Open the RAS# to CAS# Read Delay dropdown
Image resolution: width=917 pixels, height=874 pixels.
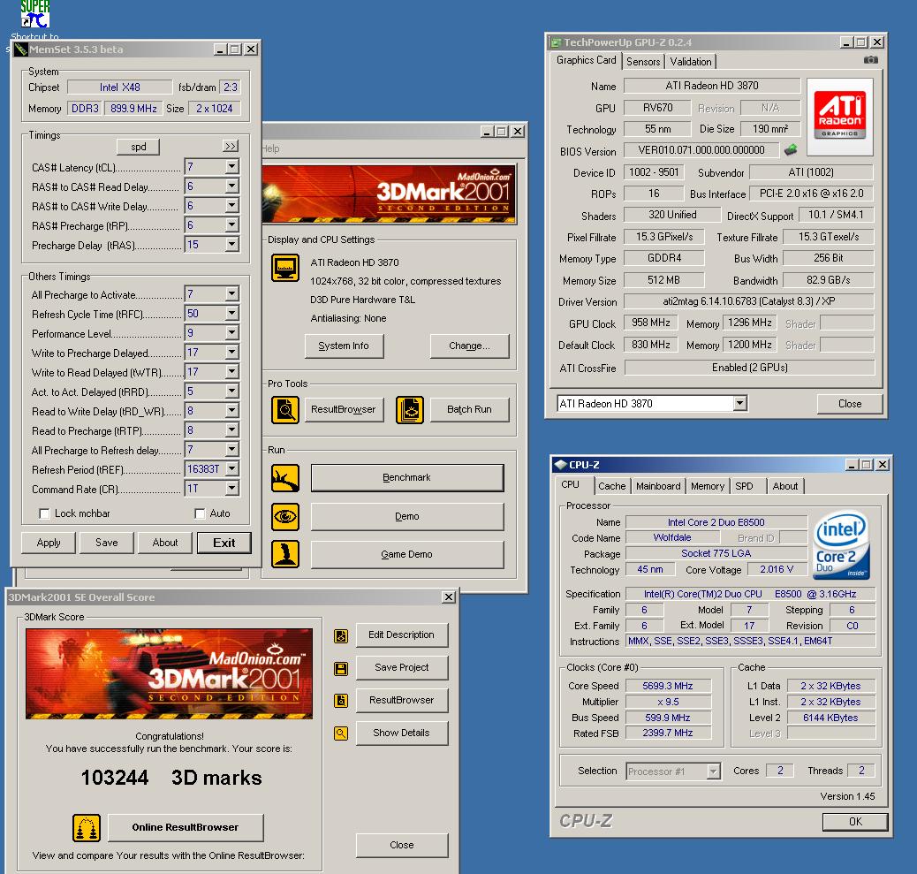click(232, 186)
